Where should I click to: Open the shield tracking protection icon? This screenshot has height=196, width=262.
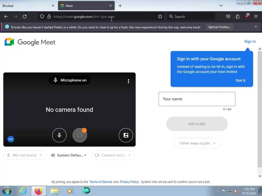(x=42, y=16)
